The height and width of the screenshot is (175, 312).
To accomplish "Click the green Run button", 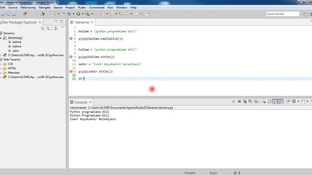I will [78, 14].
